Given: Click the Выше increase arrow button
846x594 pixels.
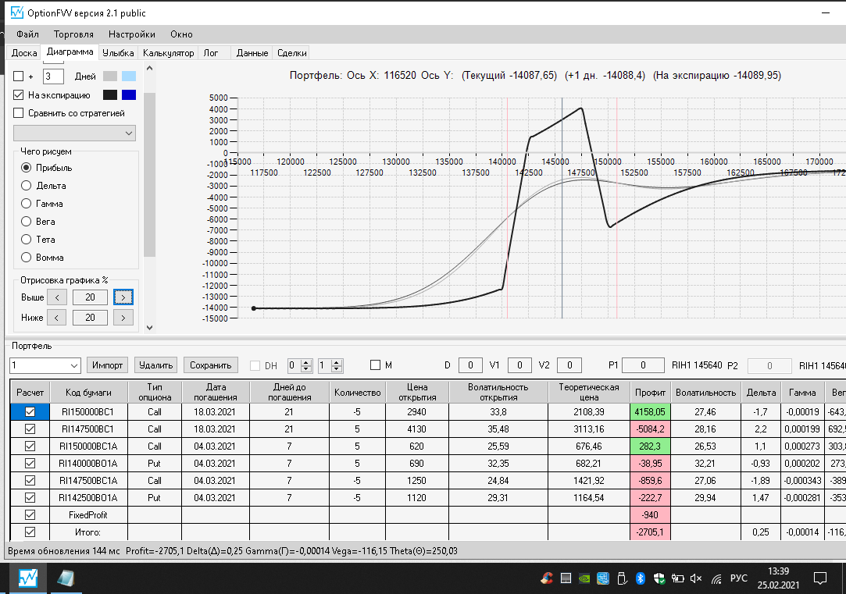Looking at the screenshot, I should [123, 297].
